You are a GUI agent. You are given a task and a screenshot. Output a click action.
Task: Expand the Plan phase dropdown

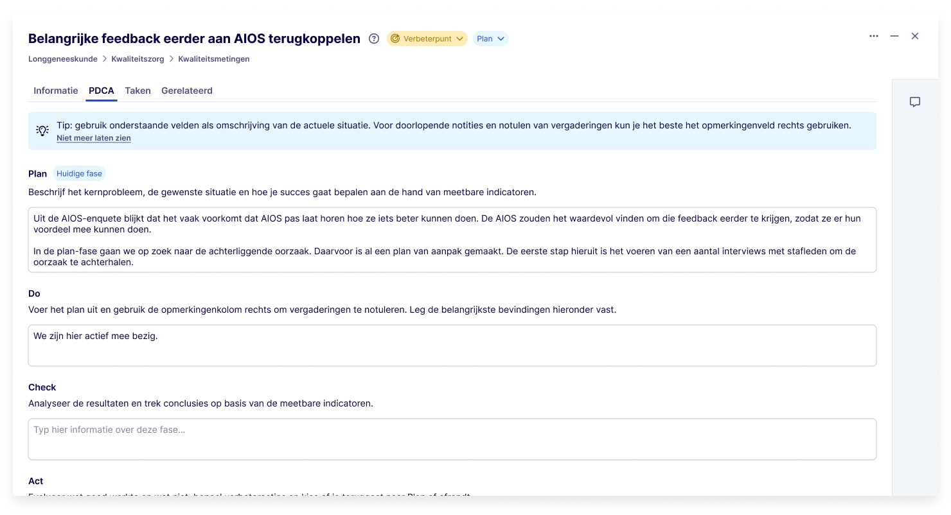(491, 39)
